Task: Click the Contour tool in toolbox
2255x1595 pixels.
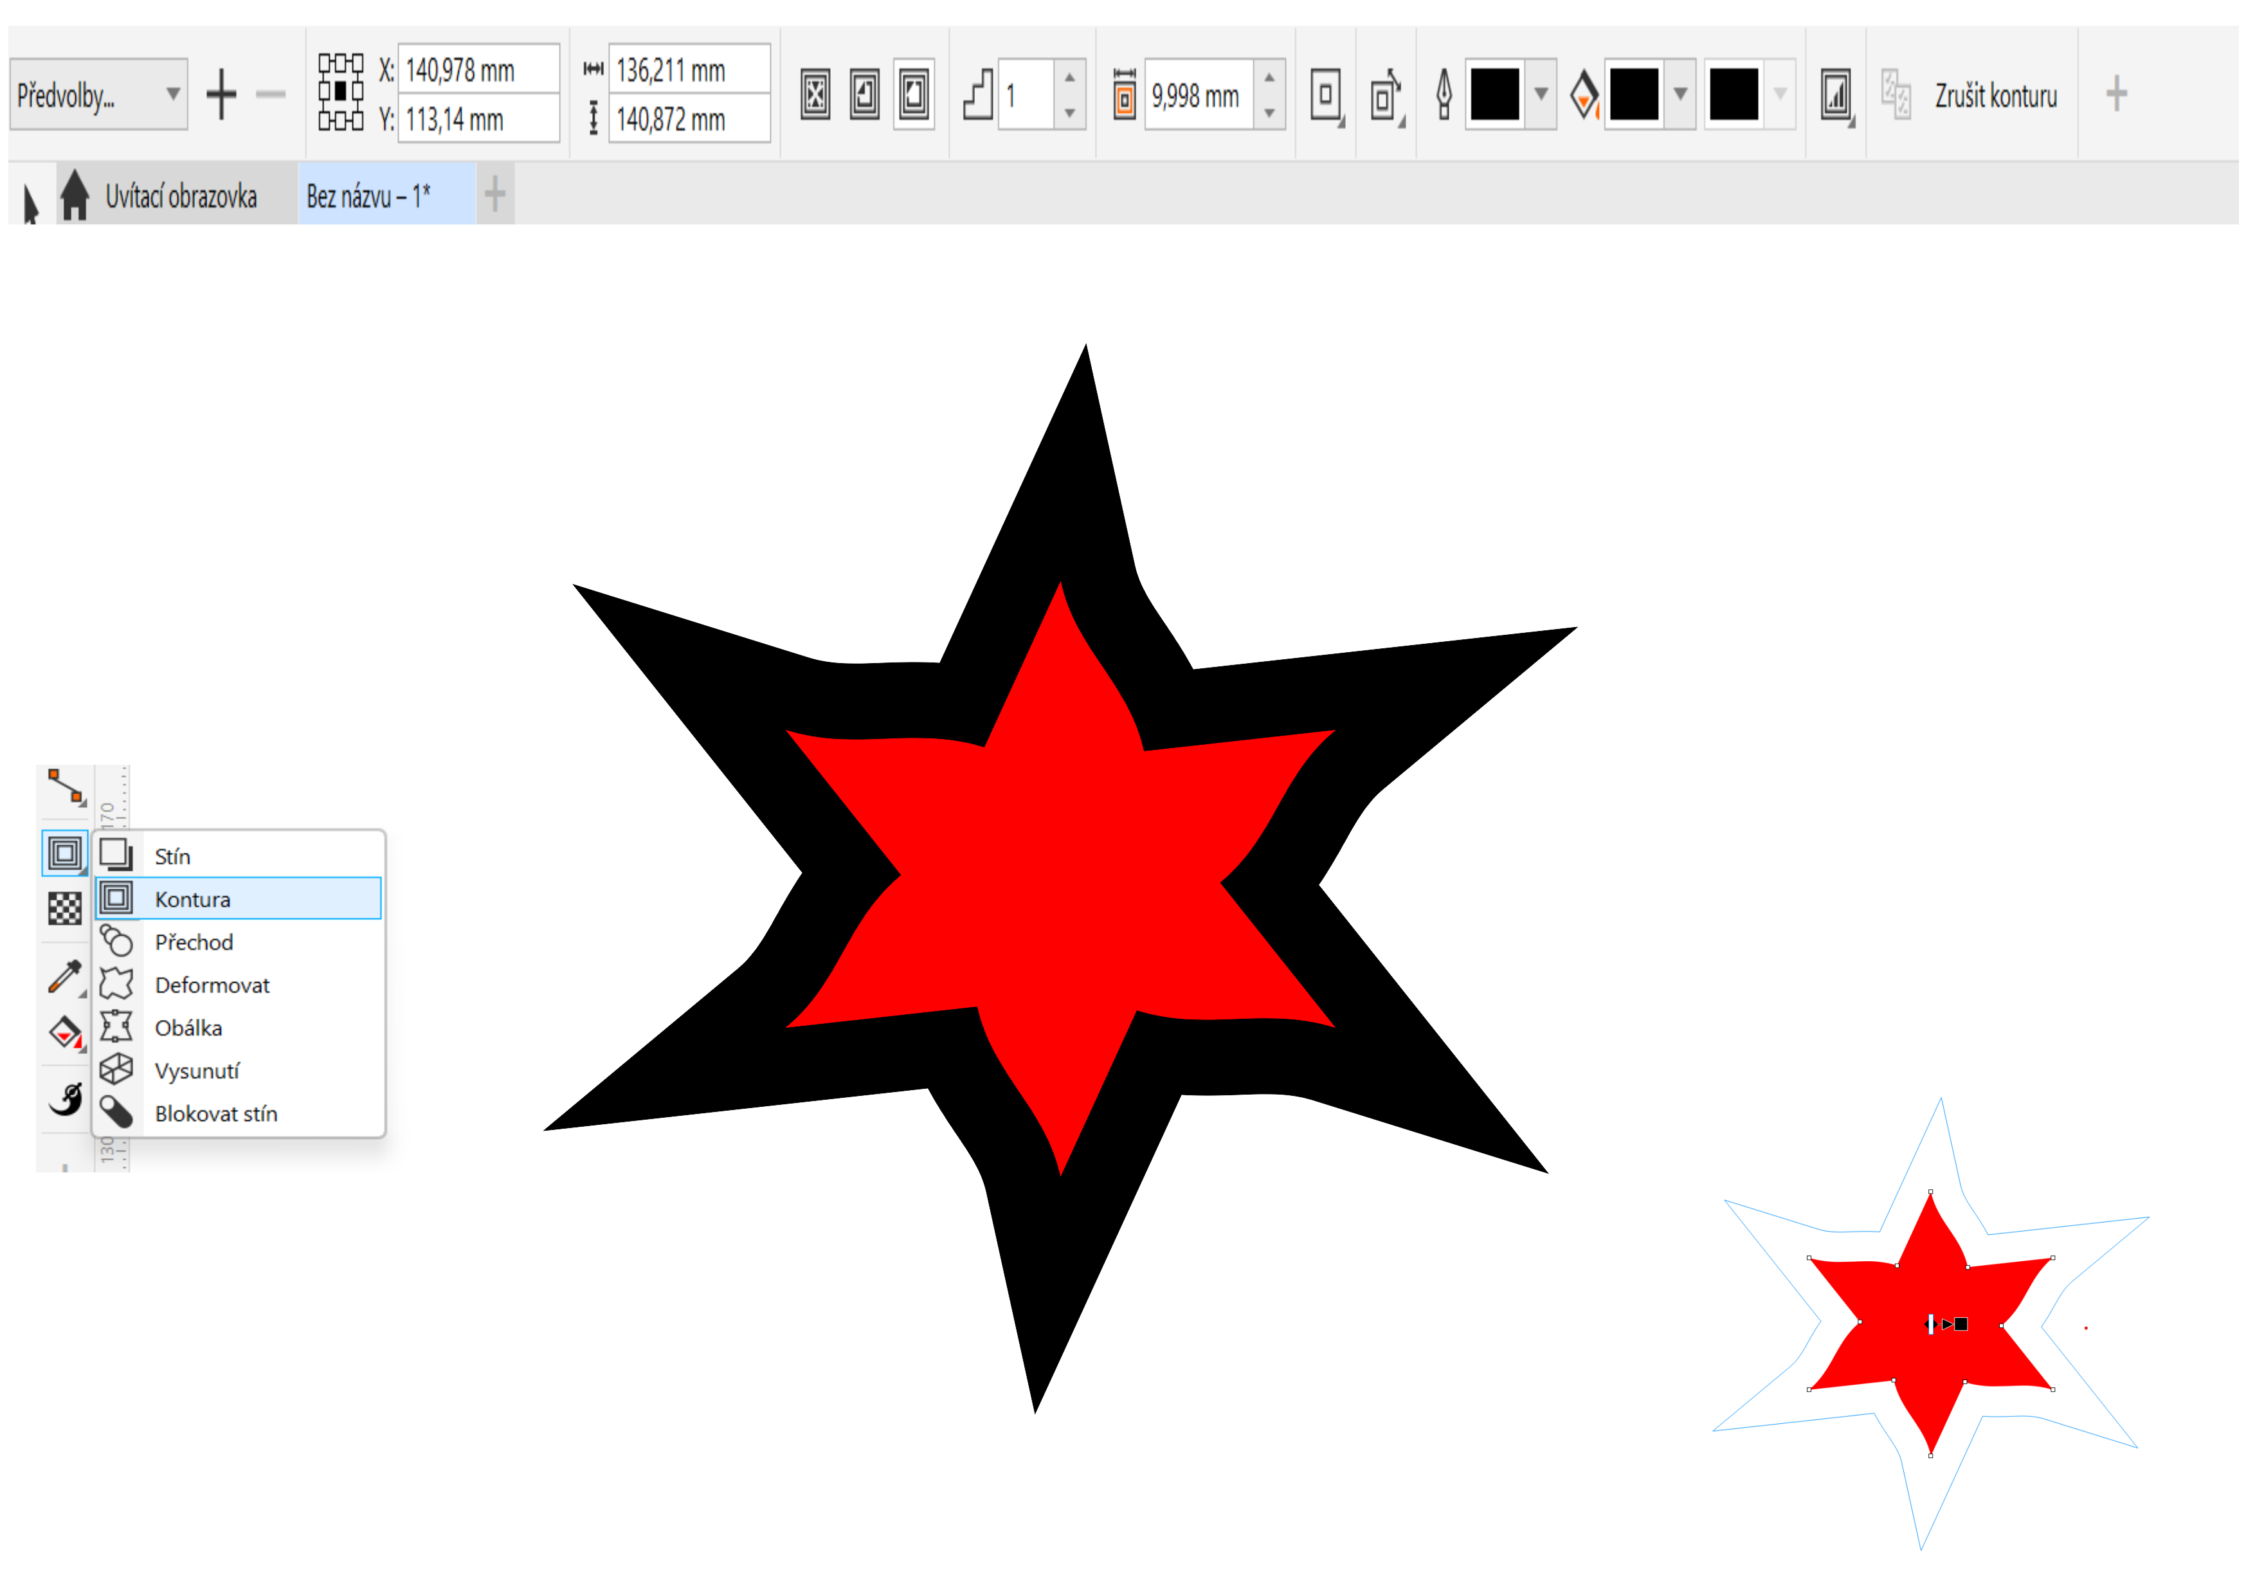Action: [x=65, y=853]
